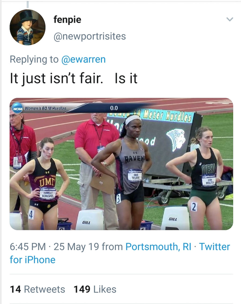Open the Portsmouth, RI location link
The image size is (241, 304).
[158, 247]
